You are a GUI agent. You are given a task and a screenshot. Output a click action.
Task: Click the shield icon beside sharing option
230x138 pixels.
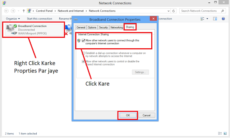pyautogui.click(x=79, y=41)
